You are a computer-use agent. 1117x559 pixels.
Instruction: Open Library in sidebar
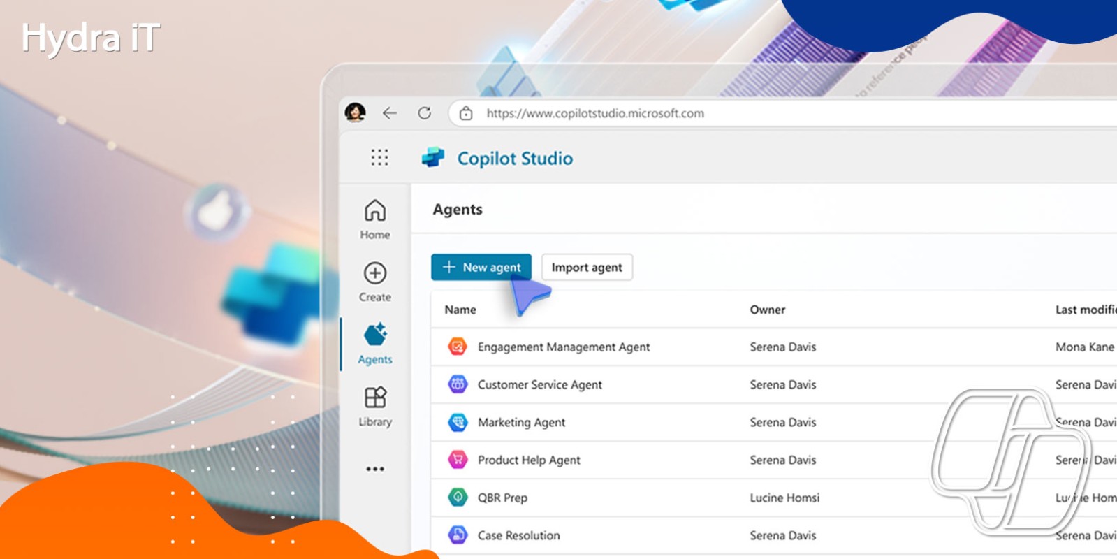[x=375, y=406]
